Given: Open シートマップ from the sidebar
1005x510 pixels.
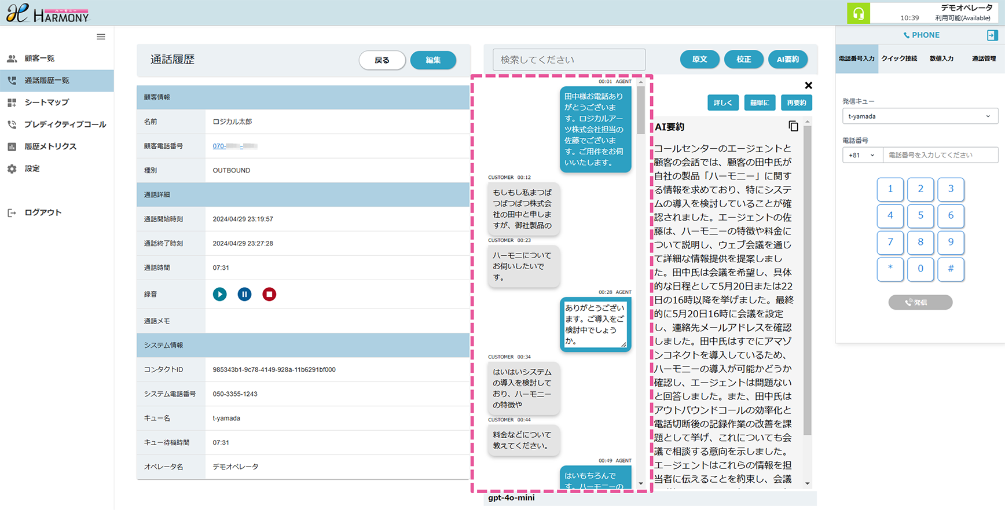Looking at the screenshot, I should coord(46,102).
